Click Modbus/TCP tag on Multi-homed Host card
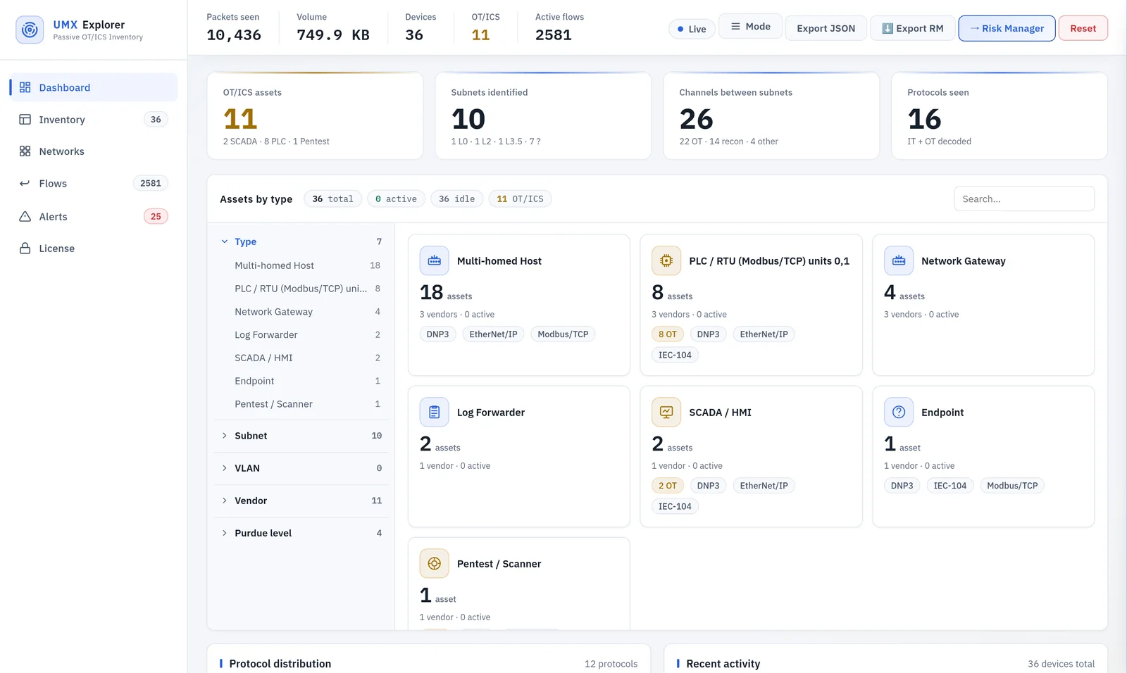Viewport: 1127px width, 673px height. pos(563,334)
